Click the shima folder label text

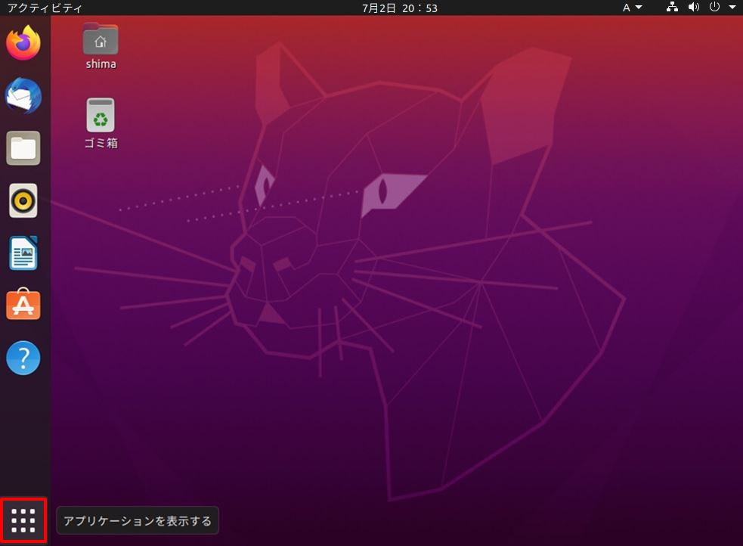[x=101, y=64]
